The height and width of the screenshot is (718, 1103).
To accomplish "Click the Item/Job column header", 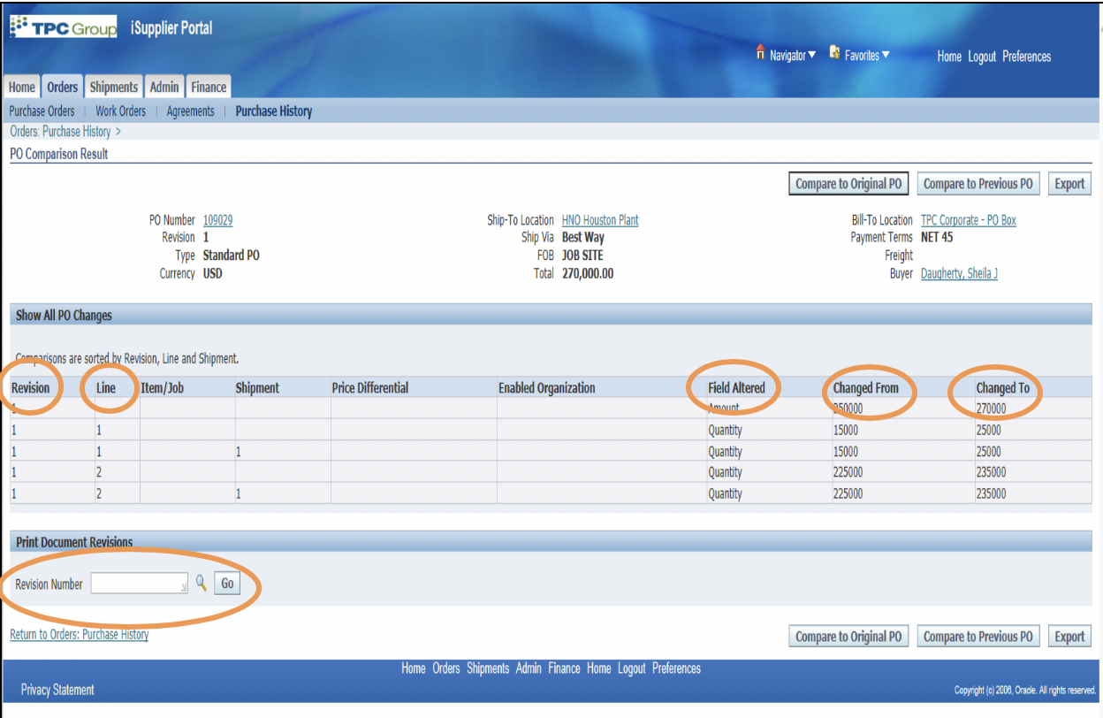I will pyautogui.click(x=163, y=387).
